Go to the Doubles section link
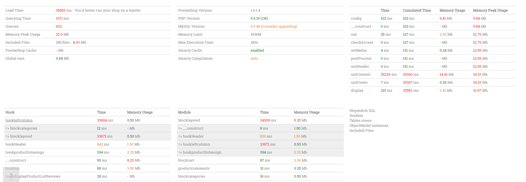This screenshot has height=182, width=526. [x=356, y=116]
